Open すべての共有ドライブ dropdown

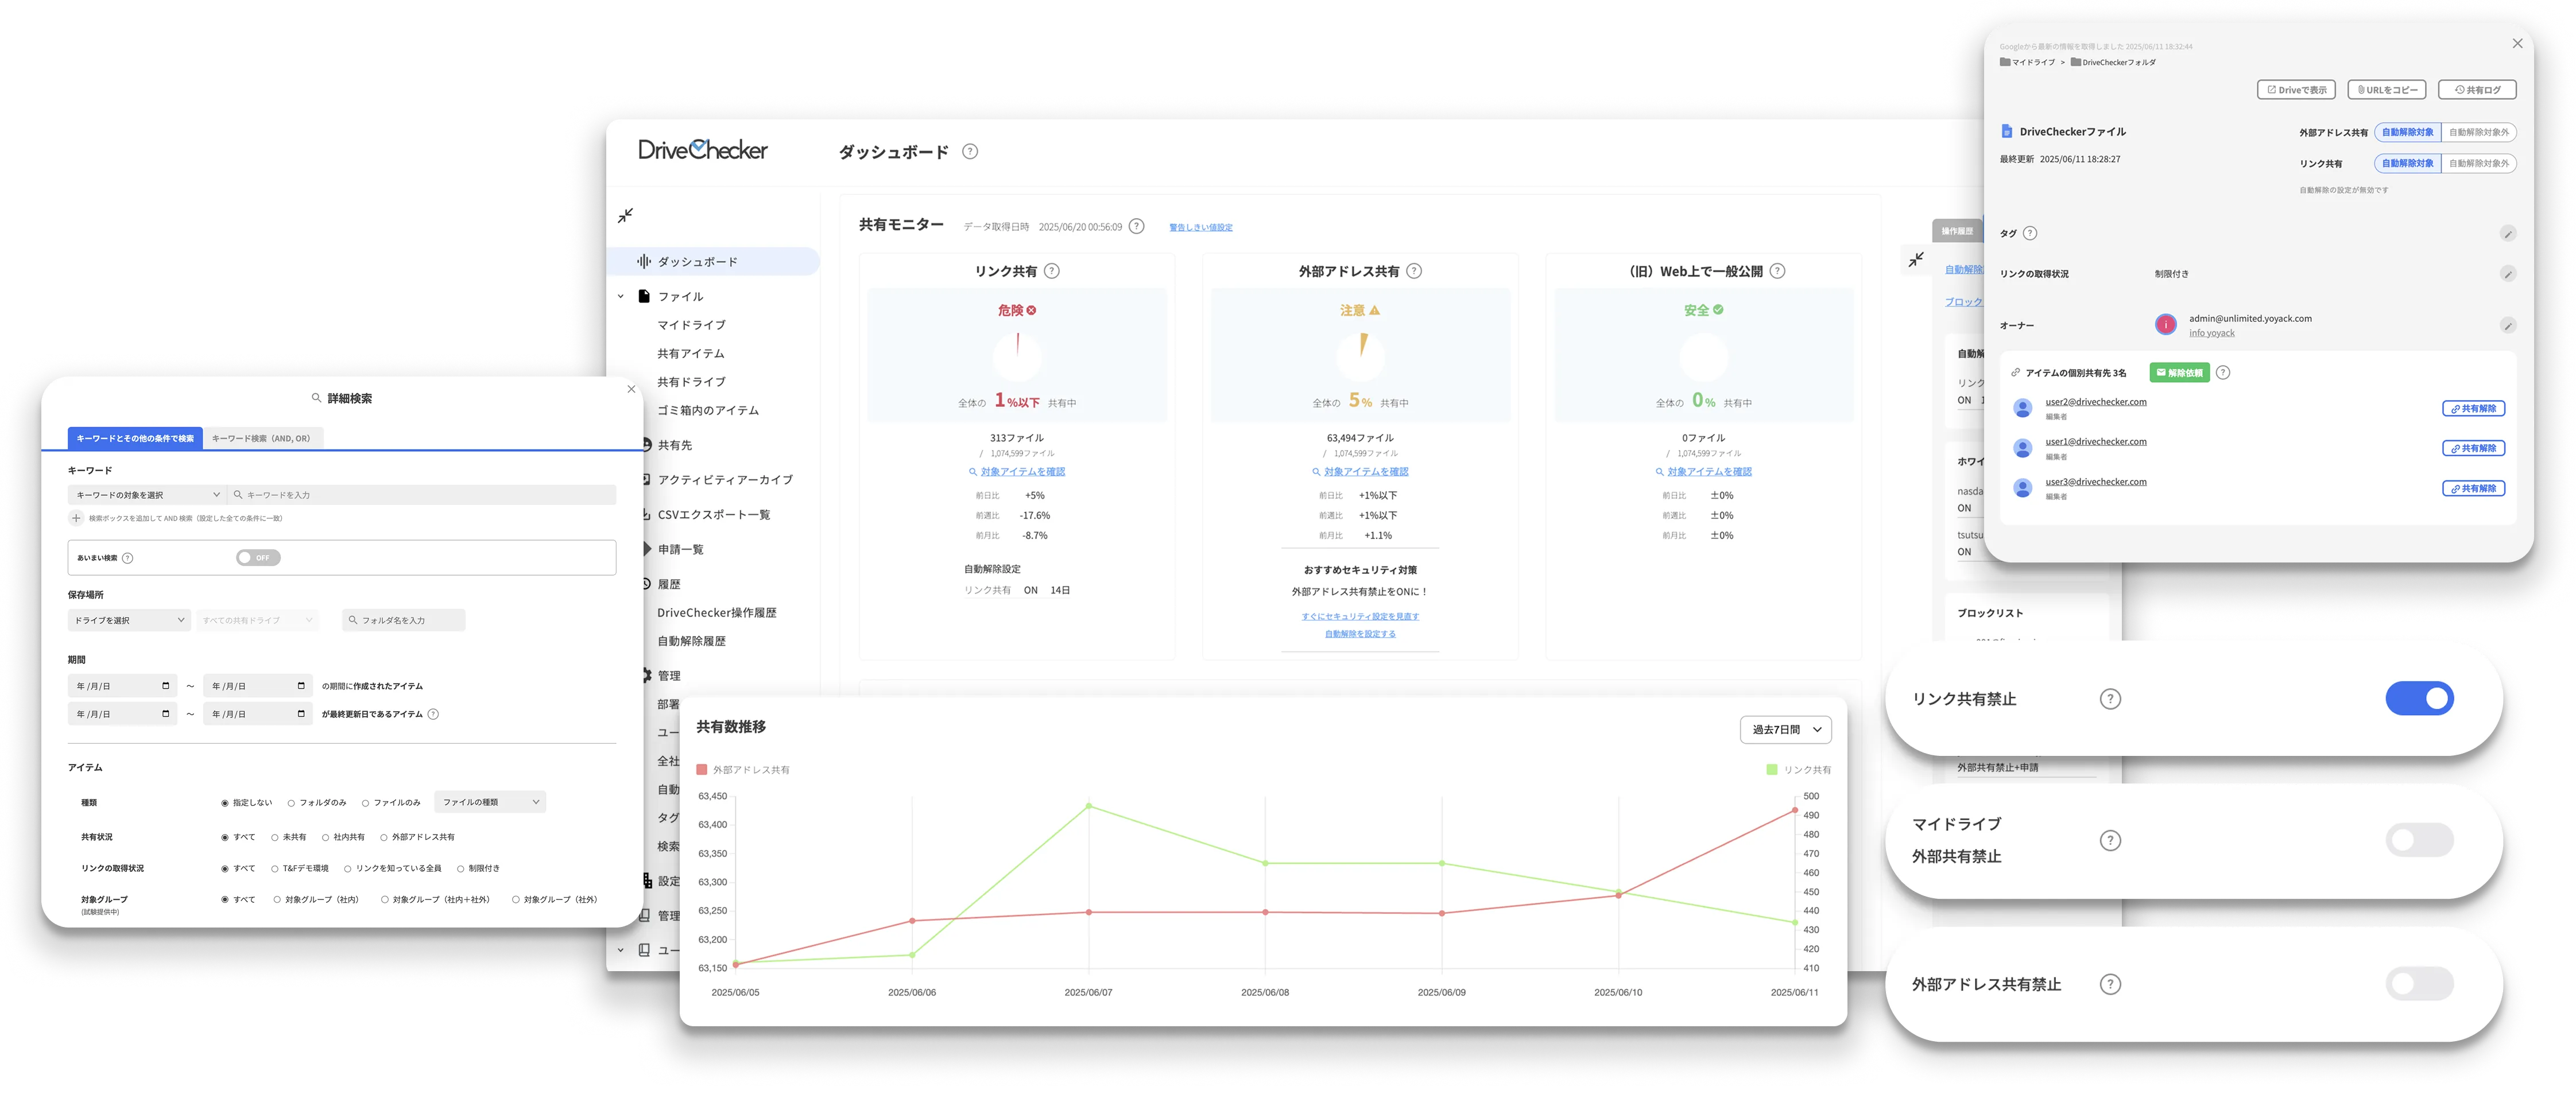(258, 621)
